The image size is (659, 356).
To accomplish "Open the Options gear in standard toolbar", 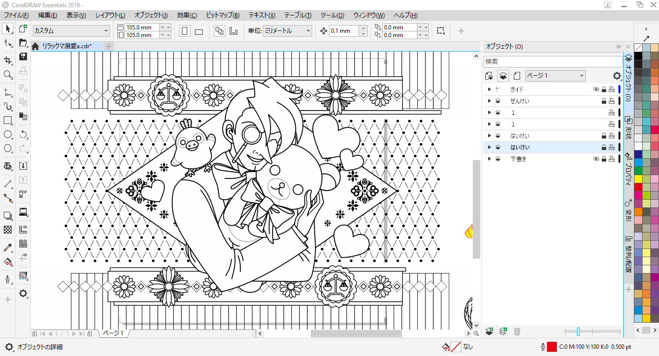I will point(23,293).
